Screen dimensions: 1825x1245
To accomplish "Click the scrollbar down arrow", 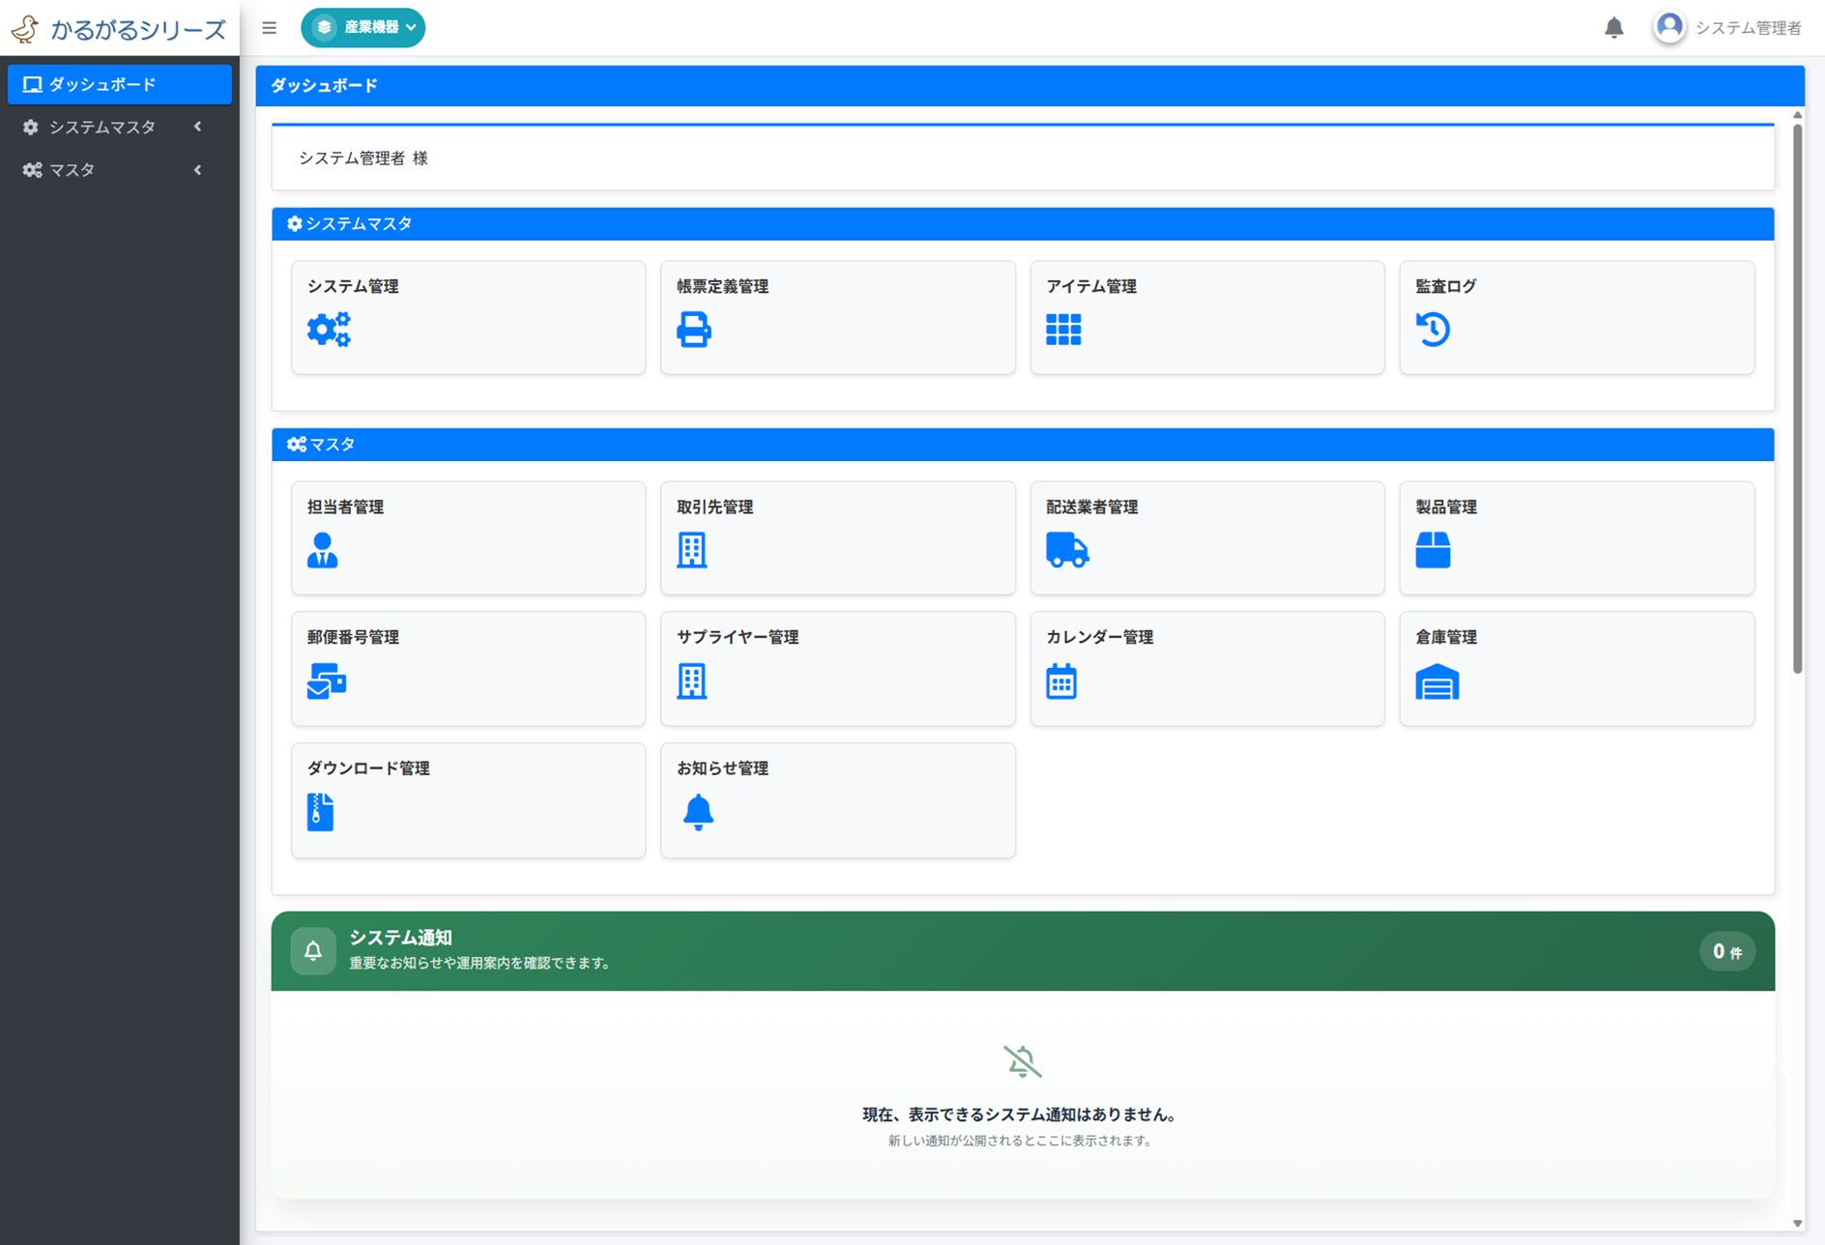I will [x=1798, y=1223].
